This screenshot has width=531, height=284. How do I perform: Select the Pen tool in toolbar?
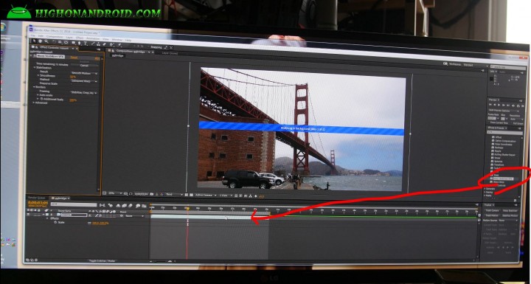(x=79, y=43)
